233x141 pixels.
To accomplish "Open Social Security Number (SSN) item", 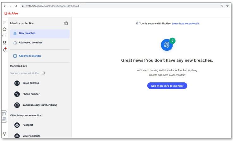I will 40,105.
